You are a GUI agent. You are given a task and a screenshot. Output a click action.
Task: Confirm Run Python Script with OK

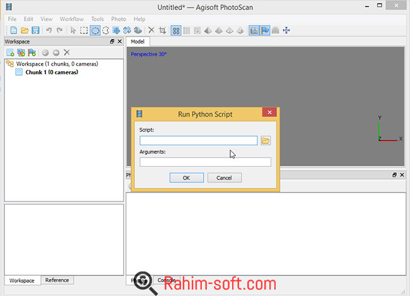(187, 178)
